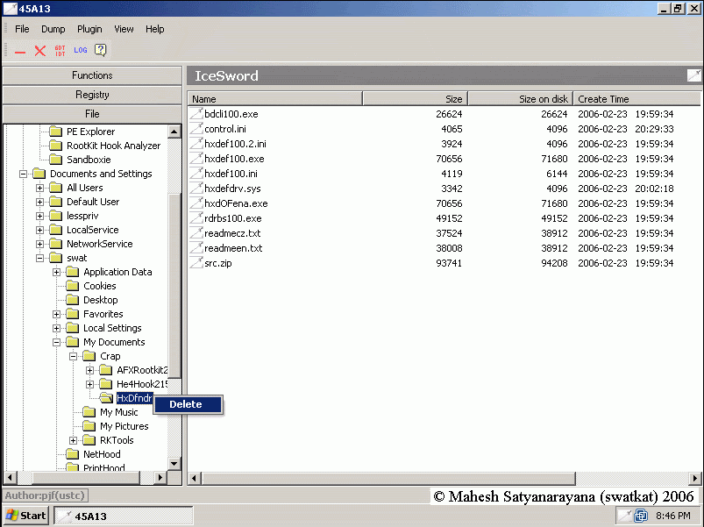Open the View menu
Screen dimensions: 704x527
(124, 29)
